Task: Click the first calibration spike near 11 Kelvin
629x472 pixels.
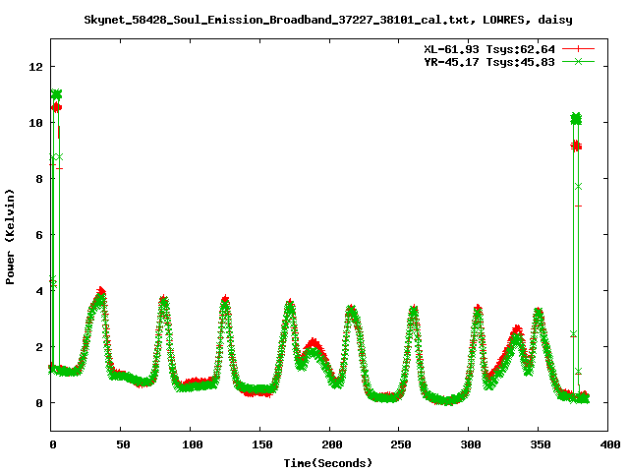Action: pyautogui.click(x=57, y=94)
